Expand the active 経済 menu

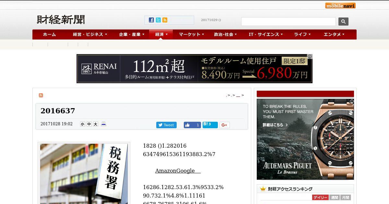[x=161, y=34]
